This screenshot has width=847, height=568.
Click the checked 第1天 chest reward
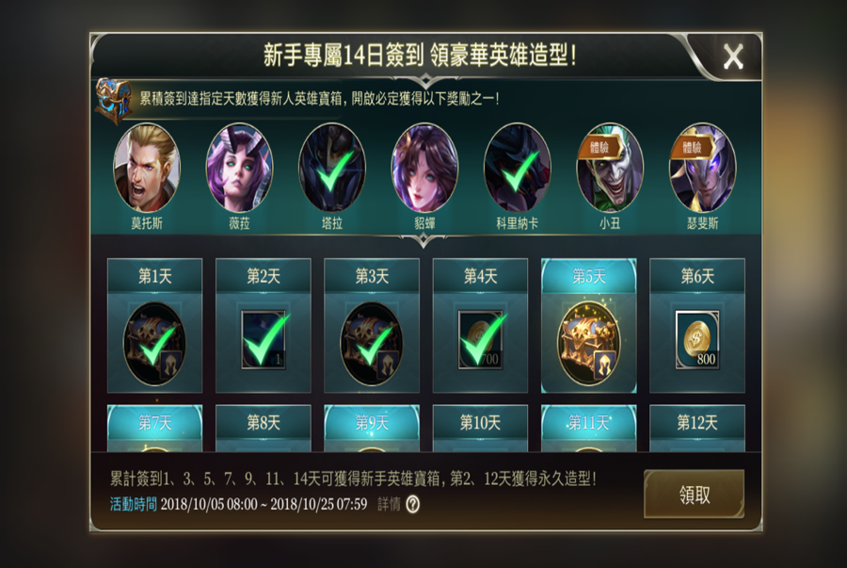click(x=154, y=343)
